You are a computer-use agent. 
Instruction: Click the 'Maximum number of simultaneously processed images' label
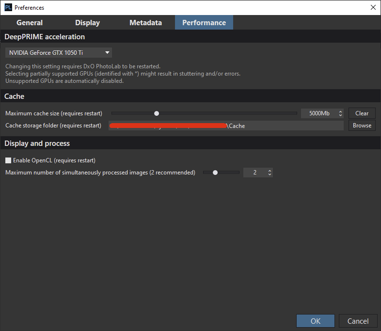pyautogui.click(x=100, y=173)
